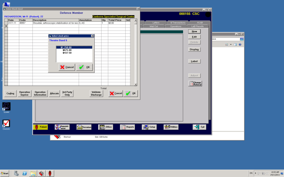Click the Exit icon button
The image size is (284, 177).
[199, 127]
